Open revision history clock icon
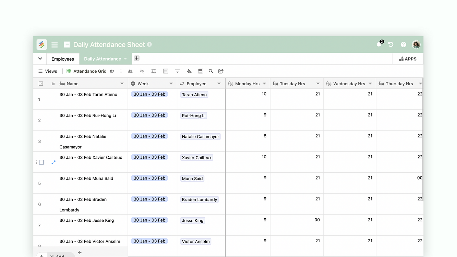457x257 pixels. 391,45
